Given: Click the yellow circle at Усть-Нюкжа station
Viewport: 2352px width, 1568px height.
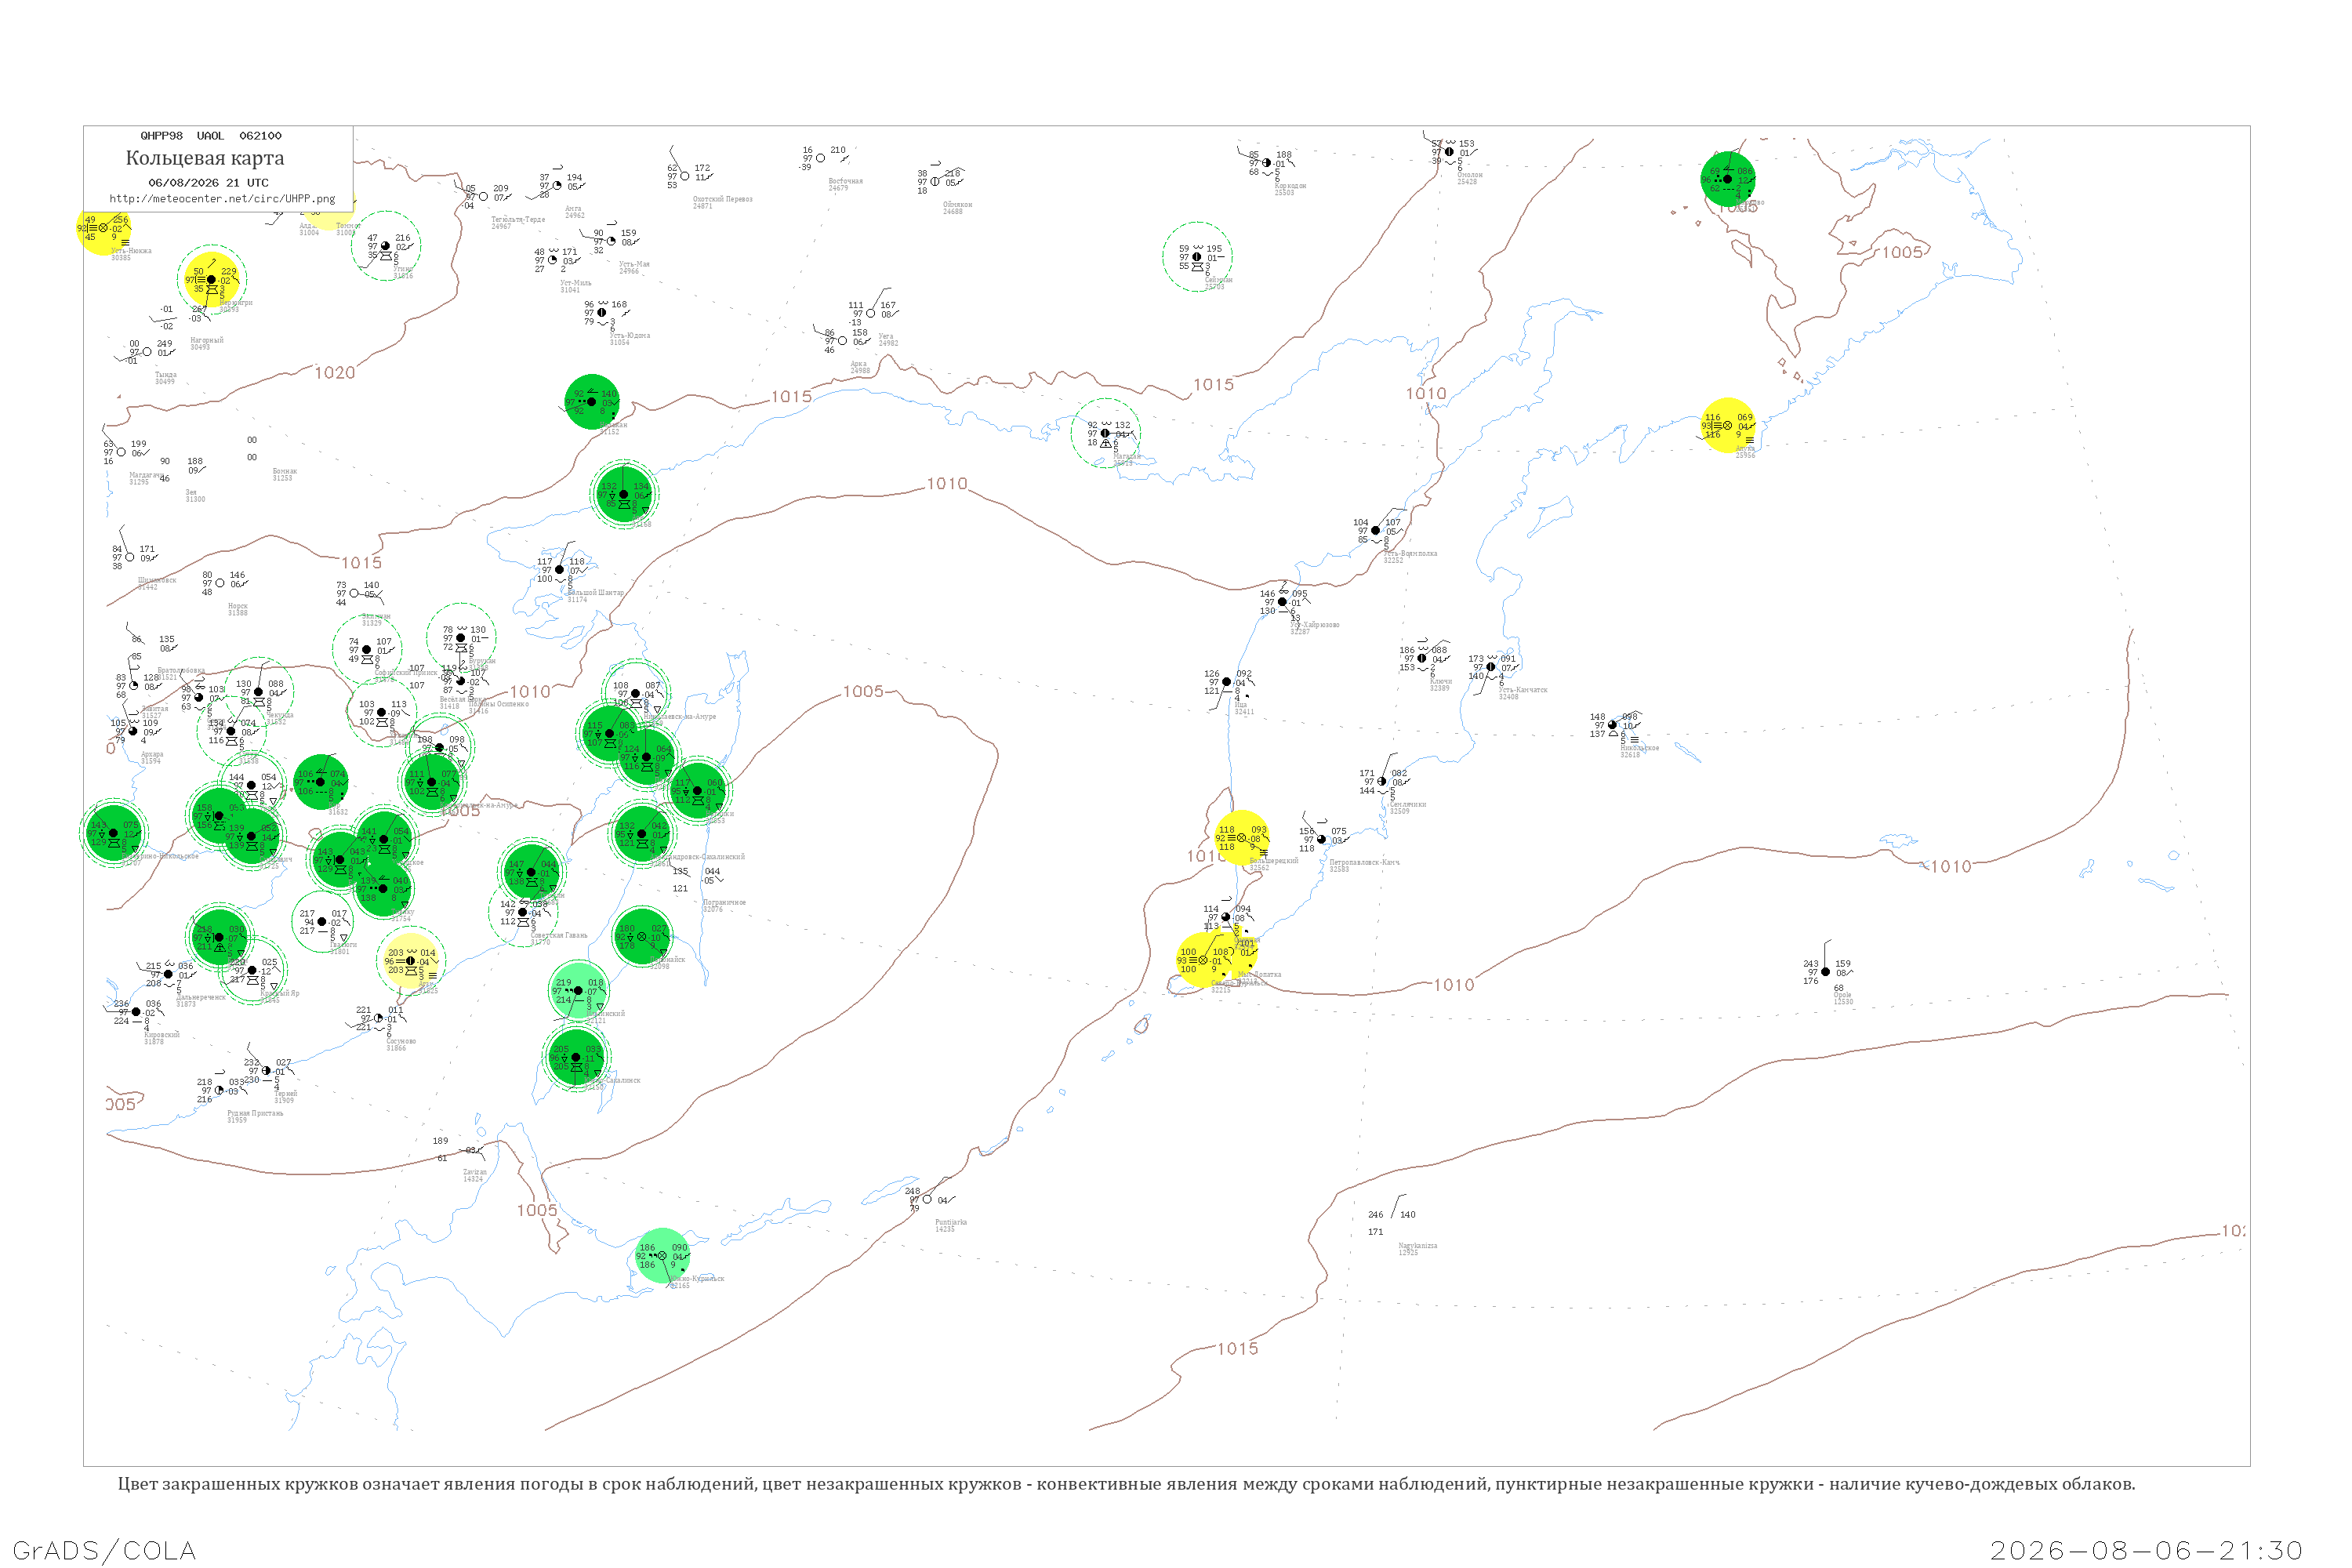Looking at the screenshot, I should [x=103, y=228].
